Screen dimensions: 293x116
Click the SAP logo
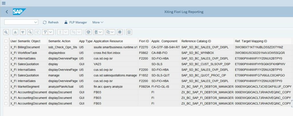click(x=19, y=12)
